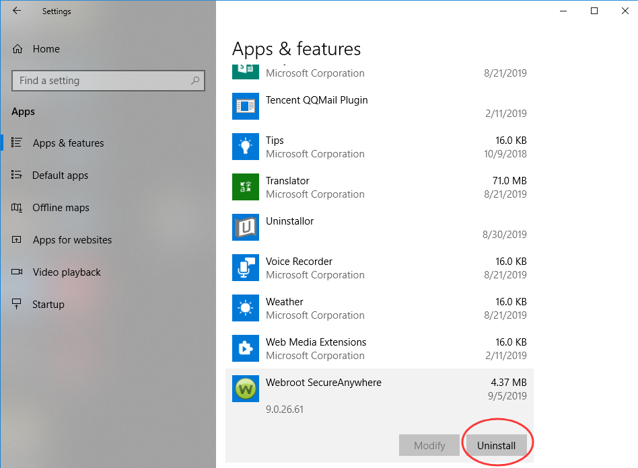Select the Translator app name

click(287, 180)
